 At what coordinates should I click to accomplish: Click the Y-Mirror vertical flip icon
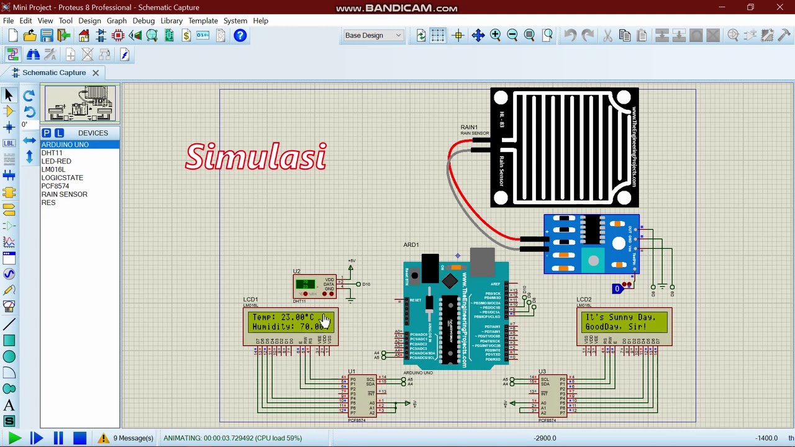(29, 156)
